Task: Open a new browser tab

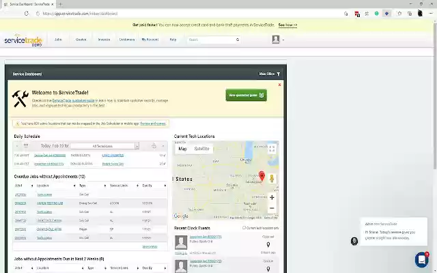Action: pos(61,4)
